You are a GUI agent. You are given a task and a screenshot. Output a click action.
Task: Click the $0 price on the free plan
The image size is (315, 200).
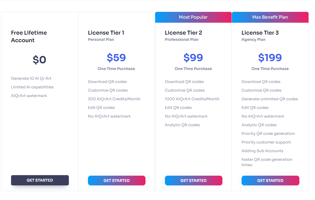point(39,59)
